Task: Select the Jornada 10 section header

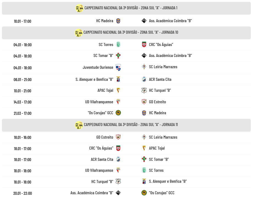Action: [x=126, y=33]
